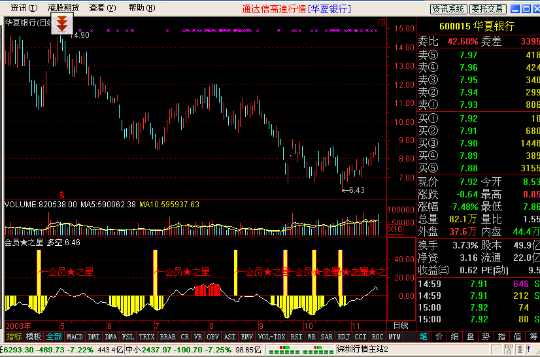Select the 细 tab in quote panel
The width and height of the screenshot is (540, 357).
click(454, 337)
